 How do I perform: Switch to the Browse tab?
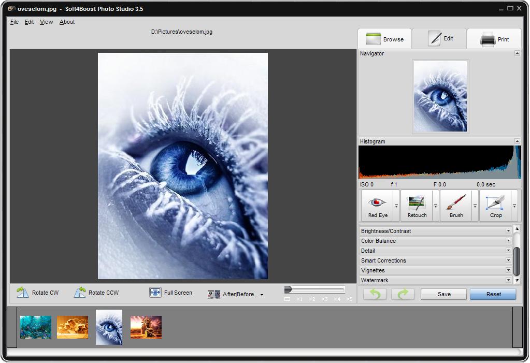[384, 39]
